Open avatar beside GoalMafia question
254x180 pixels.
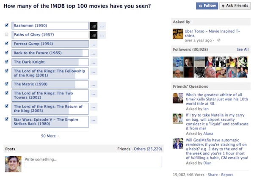pos(178,144)
